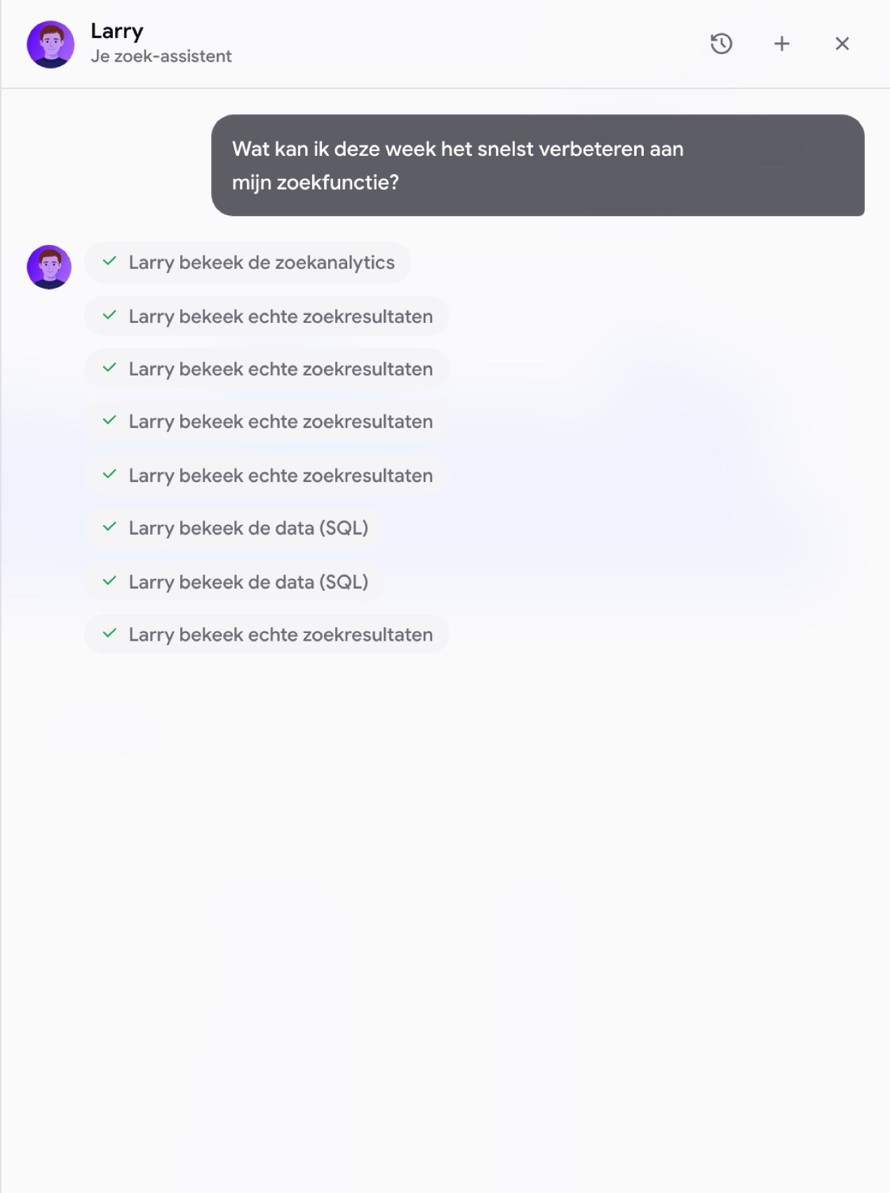Image resolution: width=890 pixels, height=1193 pixels.
Task: Open the fourth 'echte zoekresultaten' step
Action: click(x=267, y=475)
